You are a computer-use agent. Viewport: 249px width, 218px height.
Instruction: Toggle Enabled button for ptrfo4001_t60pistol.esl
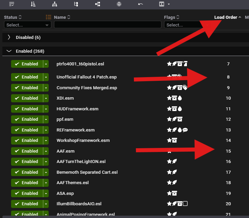27,64
